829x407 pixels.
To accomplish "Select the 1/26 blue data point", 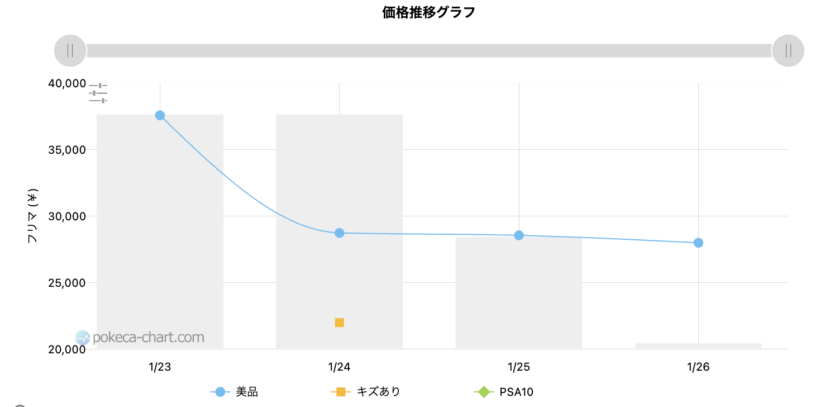I will tap(698, 243).
